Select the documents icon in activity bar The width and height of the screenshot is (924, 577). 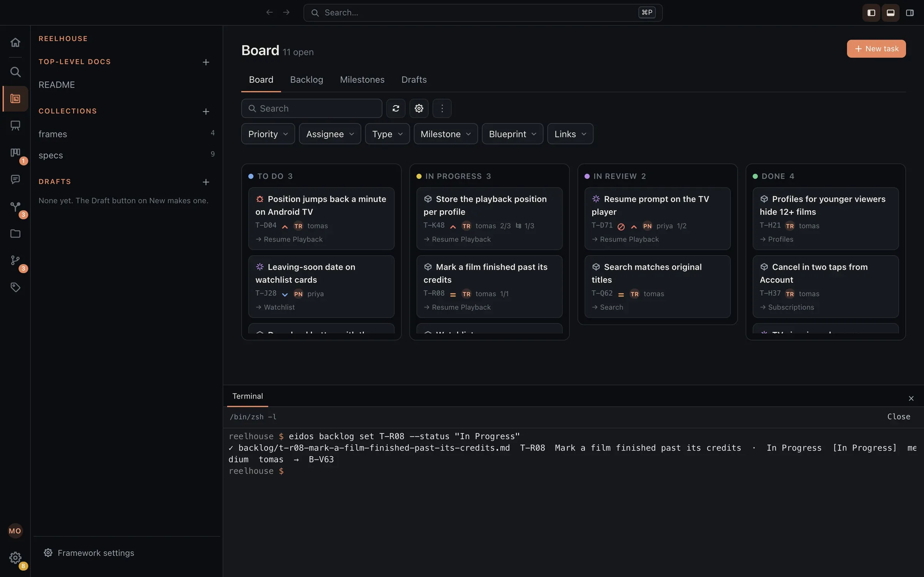pos(15,99)
